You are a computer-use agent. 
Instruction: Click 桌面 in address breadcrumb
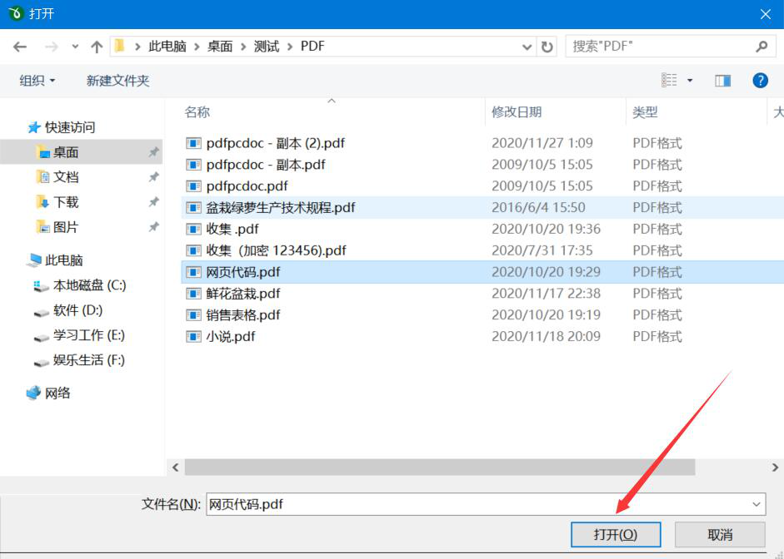pyautogui.click(x=220, y=47)
